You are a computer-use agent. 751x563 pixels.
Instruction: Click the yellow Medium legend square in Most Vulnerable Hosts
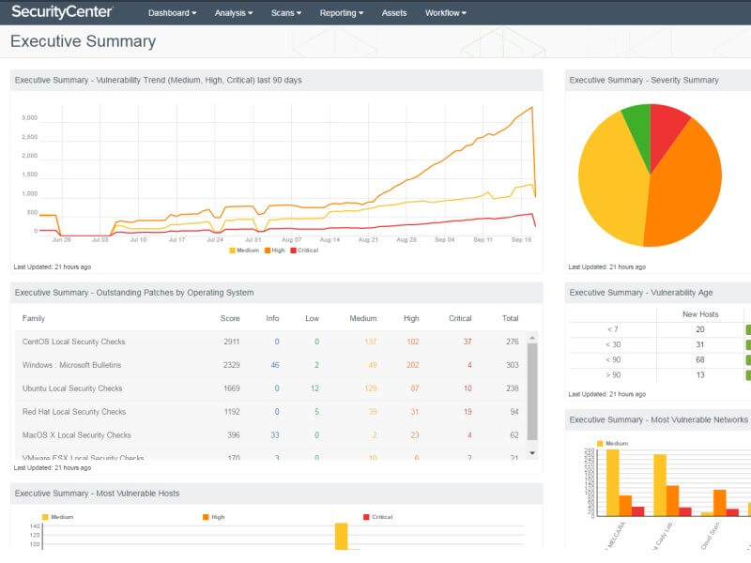(45, 517)
